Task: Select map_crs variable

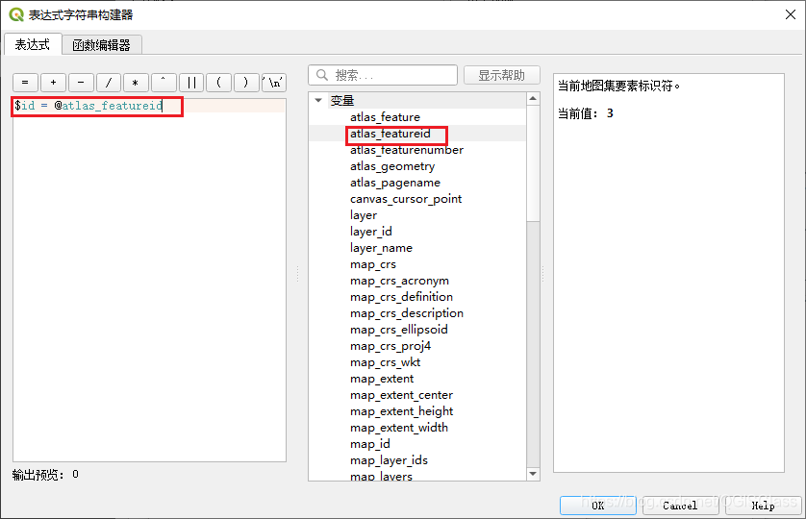Action: tap(372, 264)
